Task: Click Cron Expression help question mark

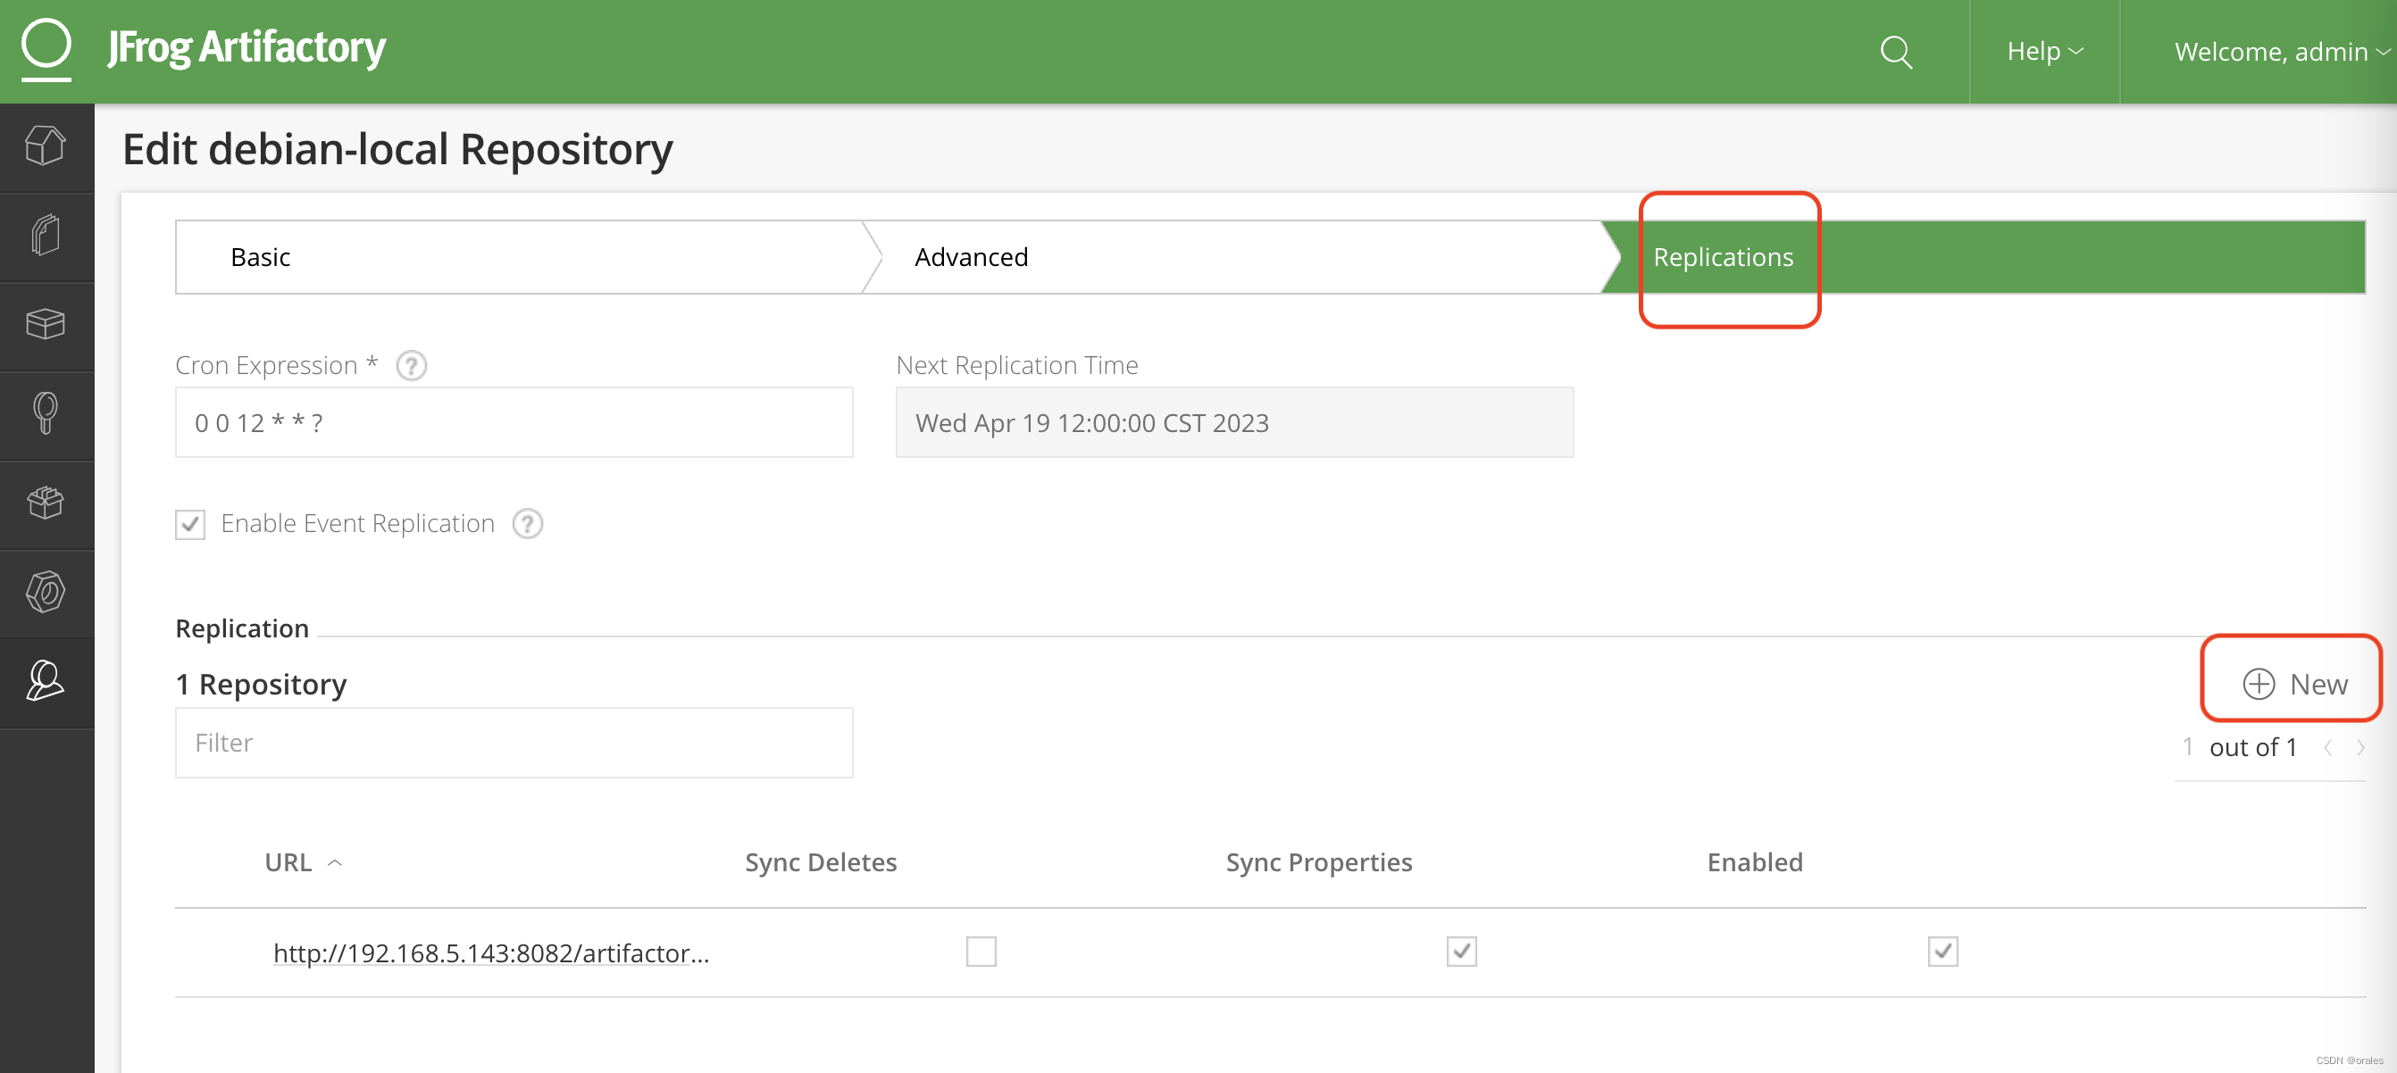Action: click(x=412, y=366)
